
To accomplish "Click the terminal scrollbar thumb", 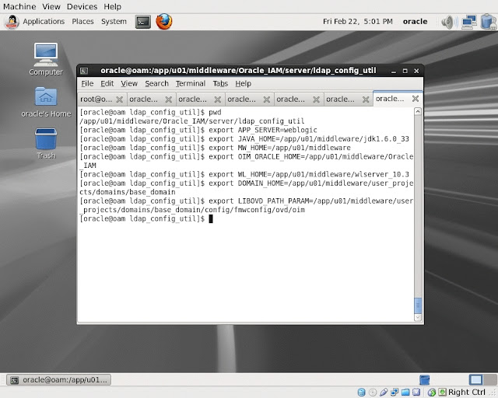I will tap(418, 305).
